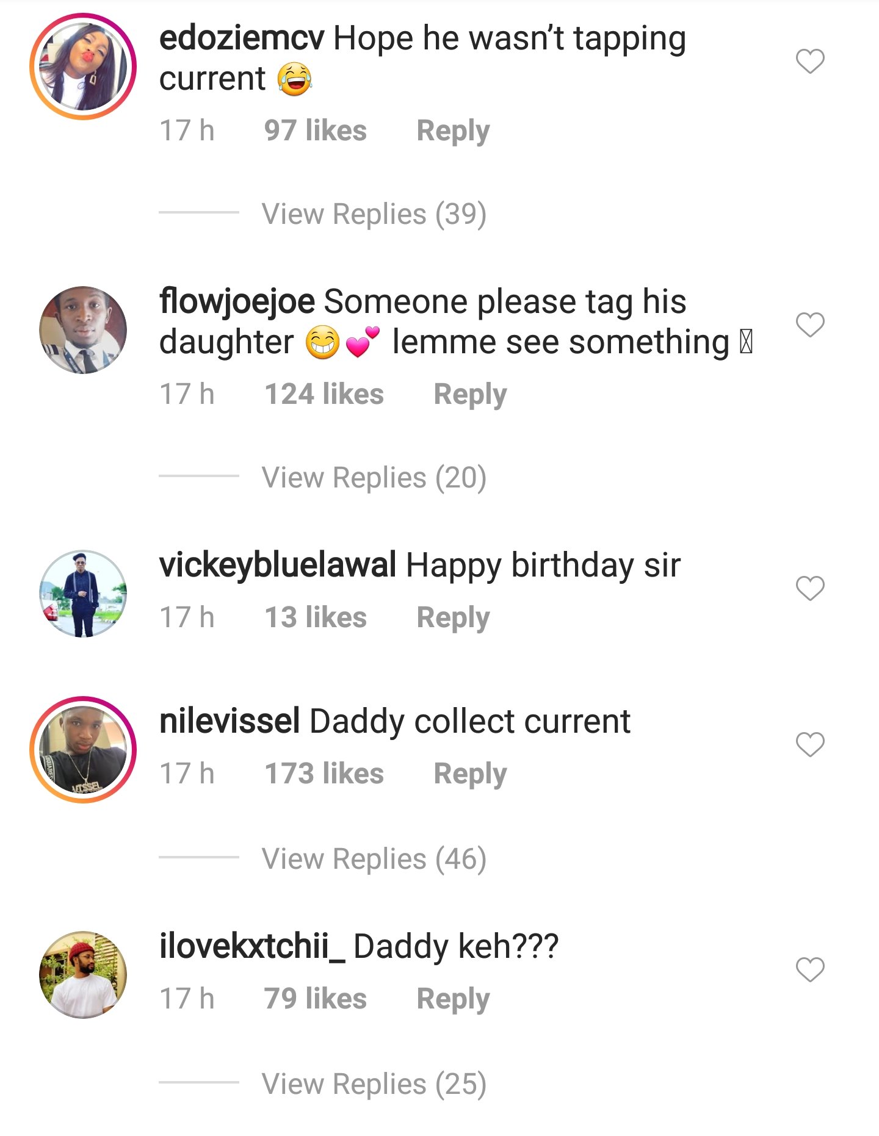Heart the nilevissel Daddy collect current comment

tap(810, 744)
